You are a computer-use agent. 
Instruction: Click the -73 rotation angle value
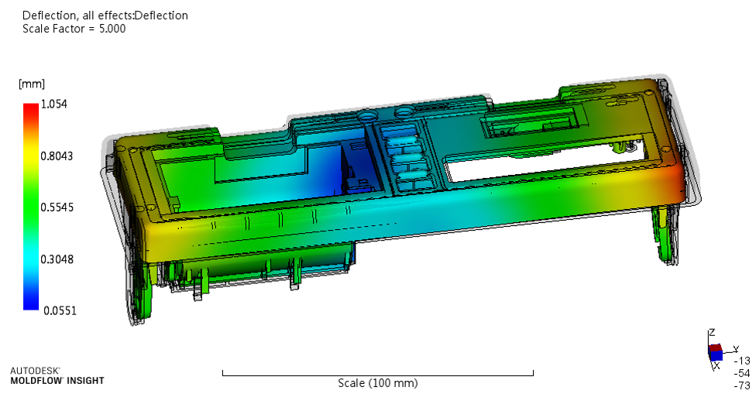click(741, 385)
